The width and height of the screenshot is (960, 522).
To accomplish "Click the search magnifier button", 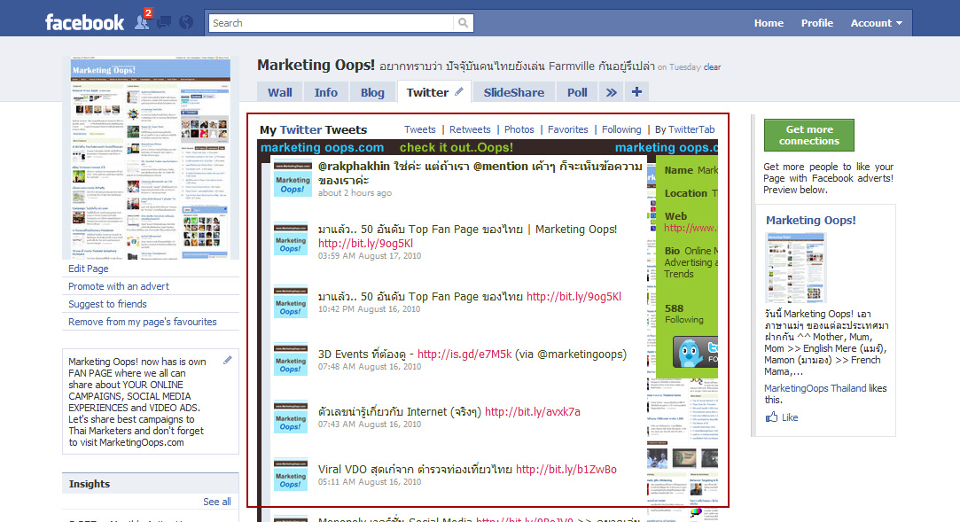I will pos(463,23).
